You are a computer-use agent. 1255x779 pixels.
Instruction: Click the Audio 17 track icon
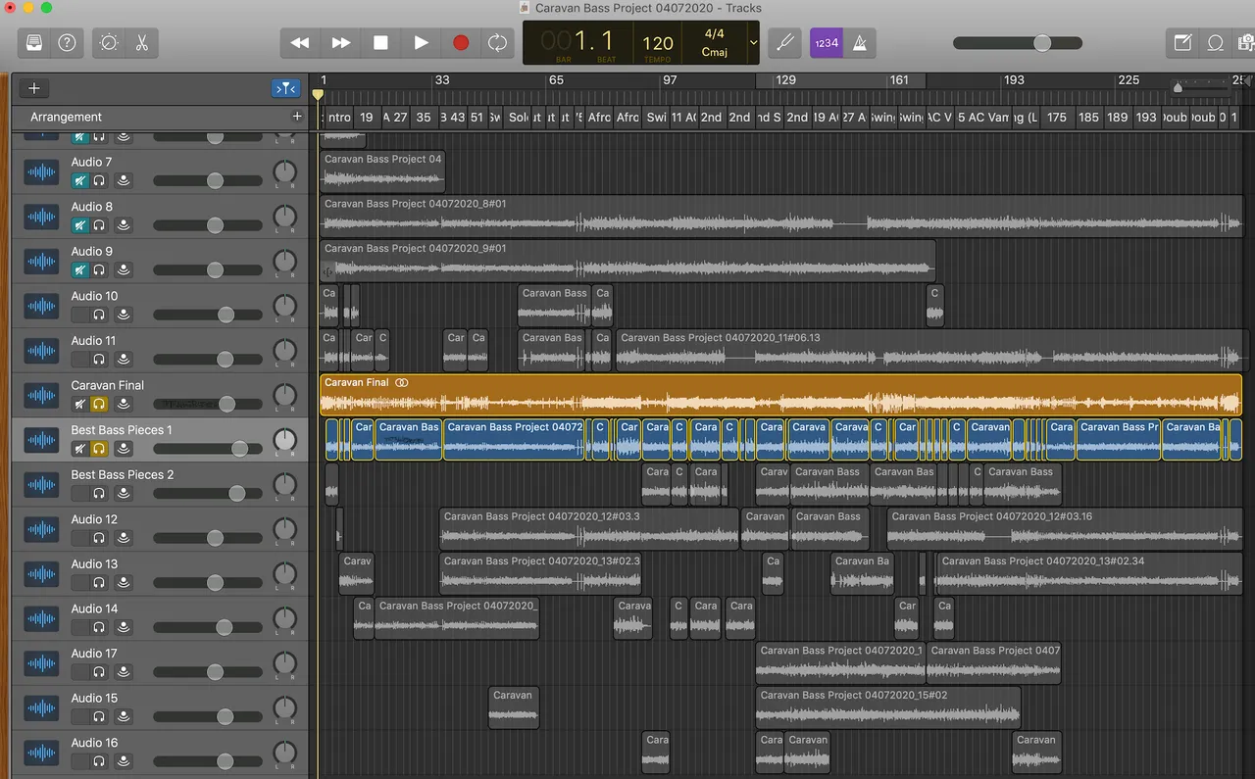pos(42,663)
